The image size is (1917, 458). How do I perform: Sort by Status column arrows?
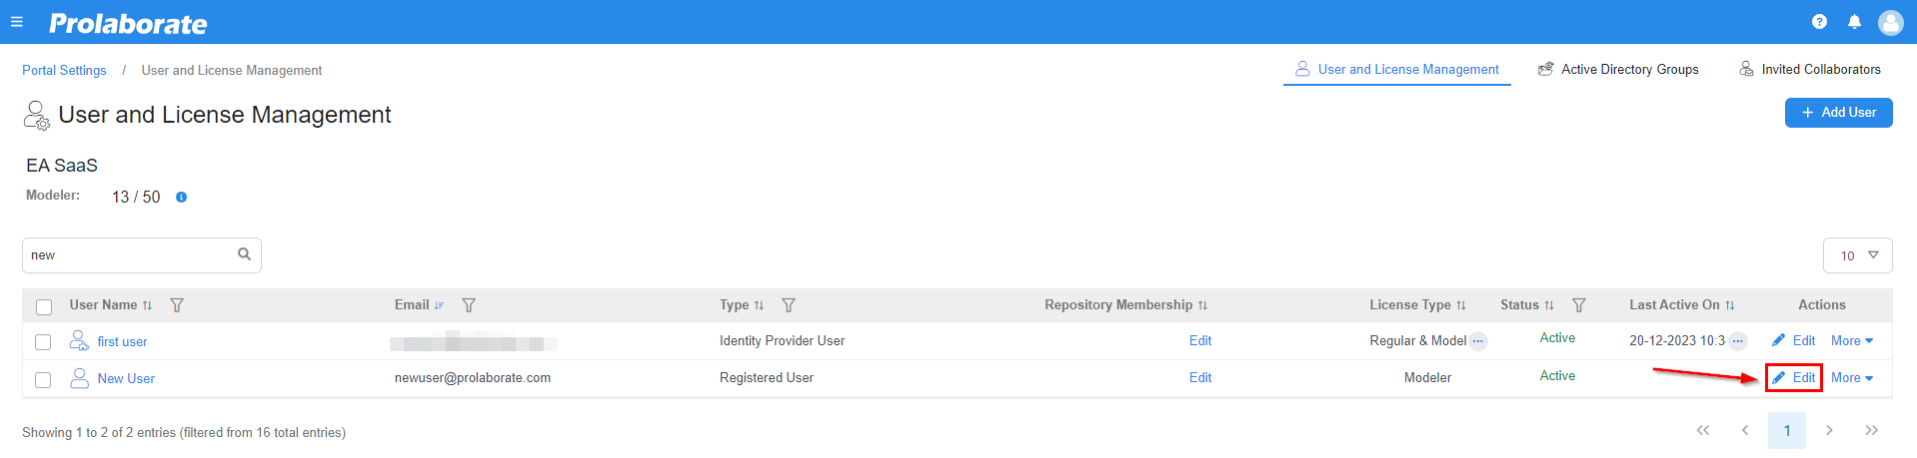point(1548,305)
